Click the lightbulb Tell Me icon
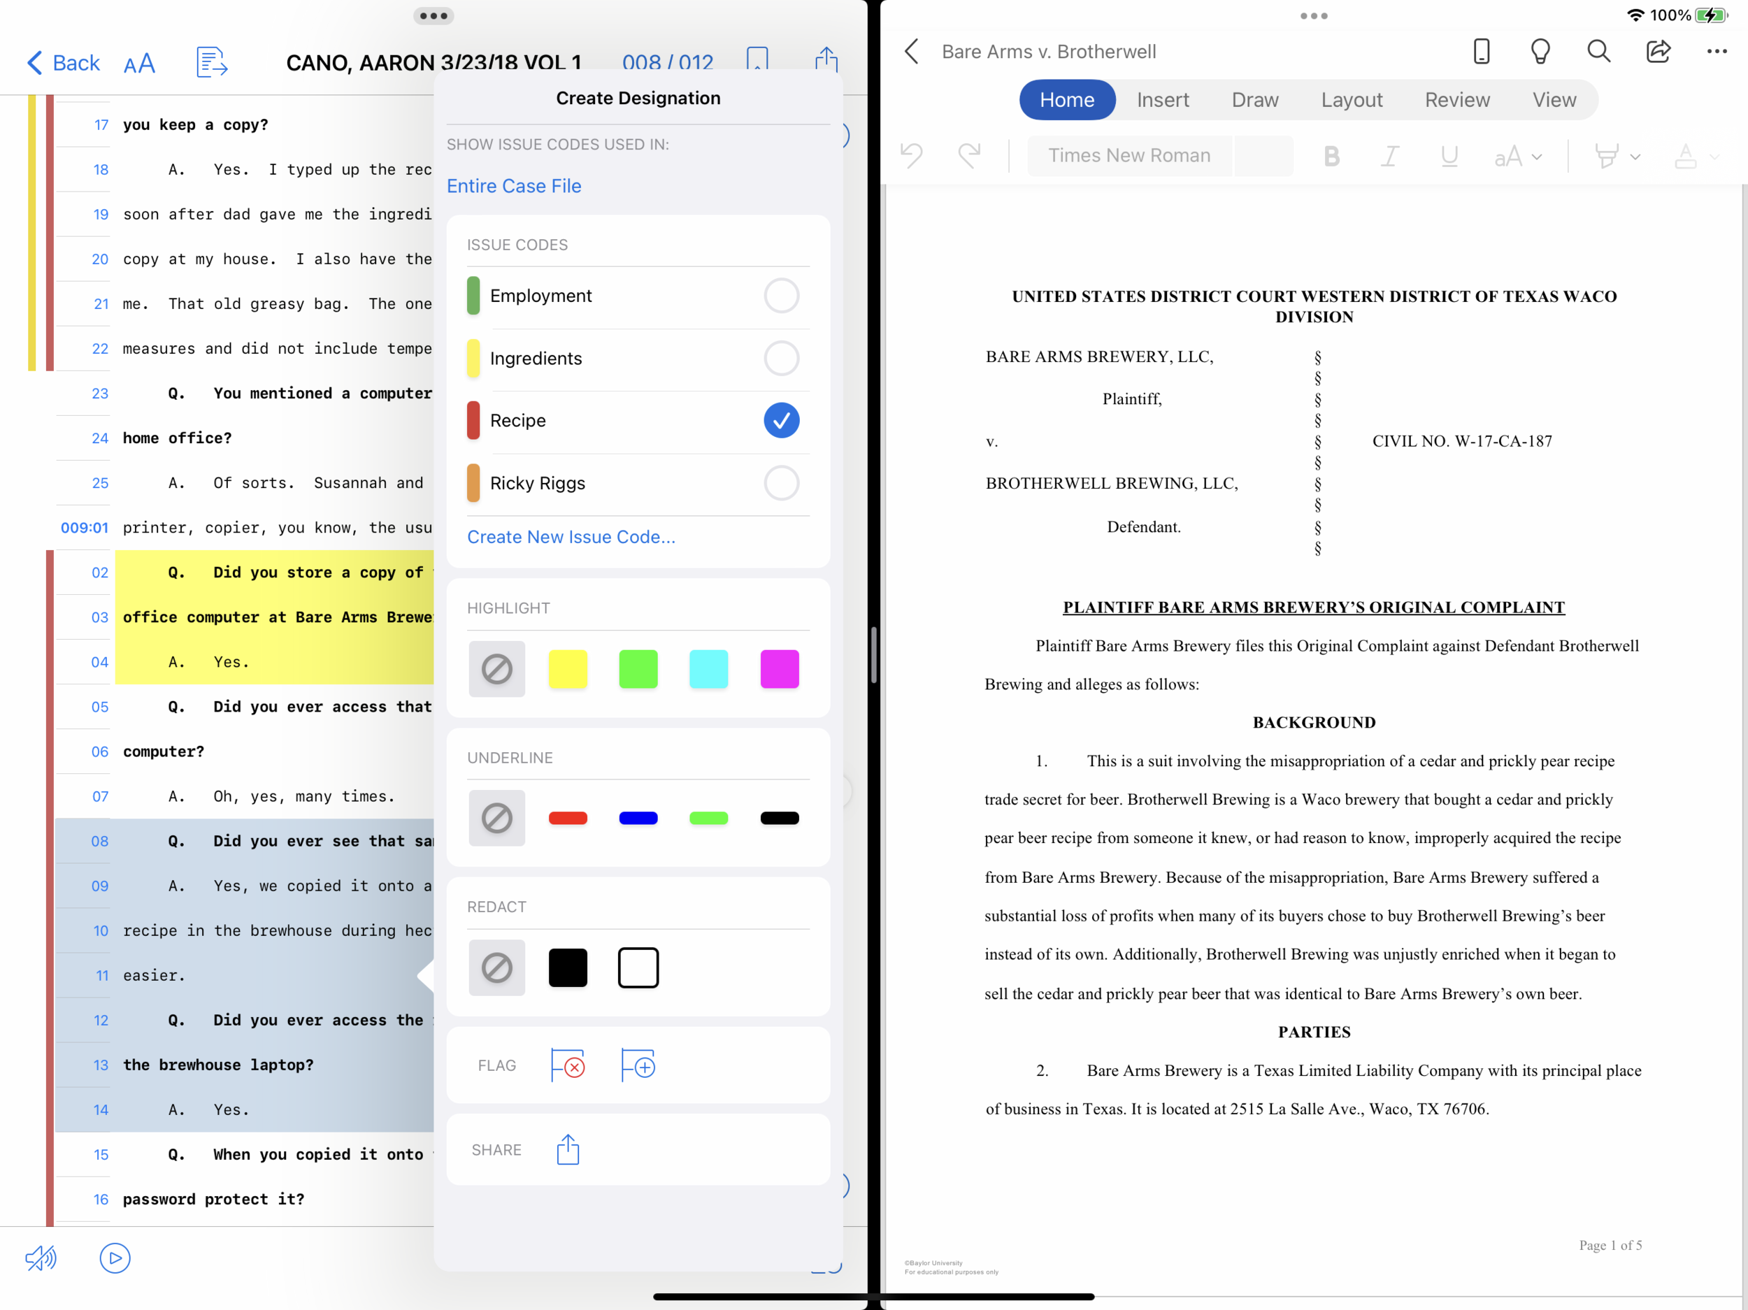This screenshot has width=1748, height=1310. (1540, 52)
